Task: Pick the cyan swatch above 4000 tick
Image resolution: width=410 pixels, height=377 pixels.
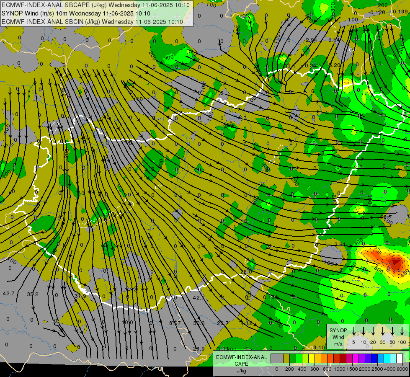Action: [387, 358]
